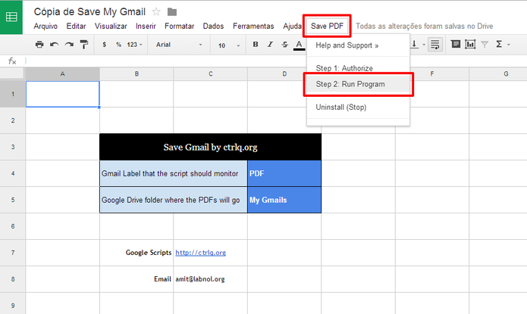Click the Save Gmail by ctrlq.org header cell

[210, 147]
